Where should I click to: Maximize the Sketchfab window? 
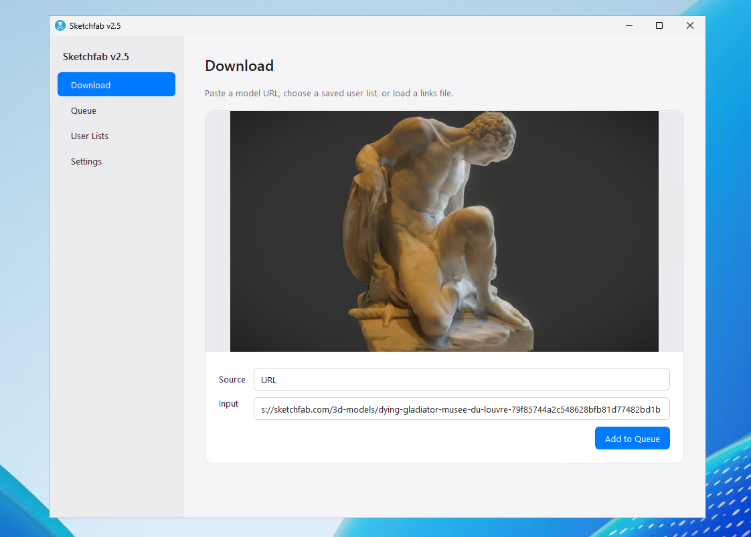point(659,26)
